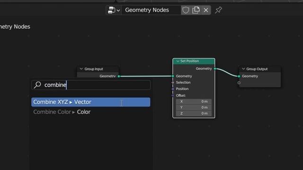The height and width of the screenshot is (170, 303).
Task: Click Set Position Geometry output socket
Action: [x=215, y=68]
